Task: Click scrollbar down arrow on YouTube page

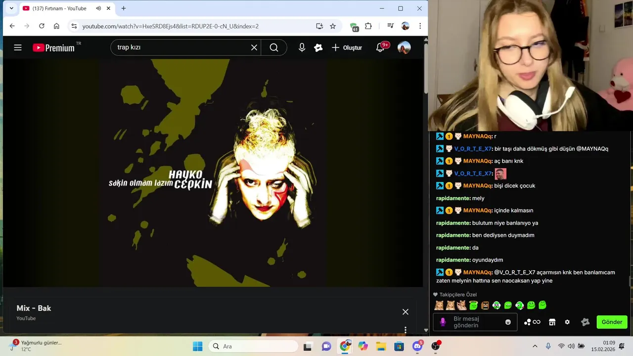Action: click(426, 330)
